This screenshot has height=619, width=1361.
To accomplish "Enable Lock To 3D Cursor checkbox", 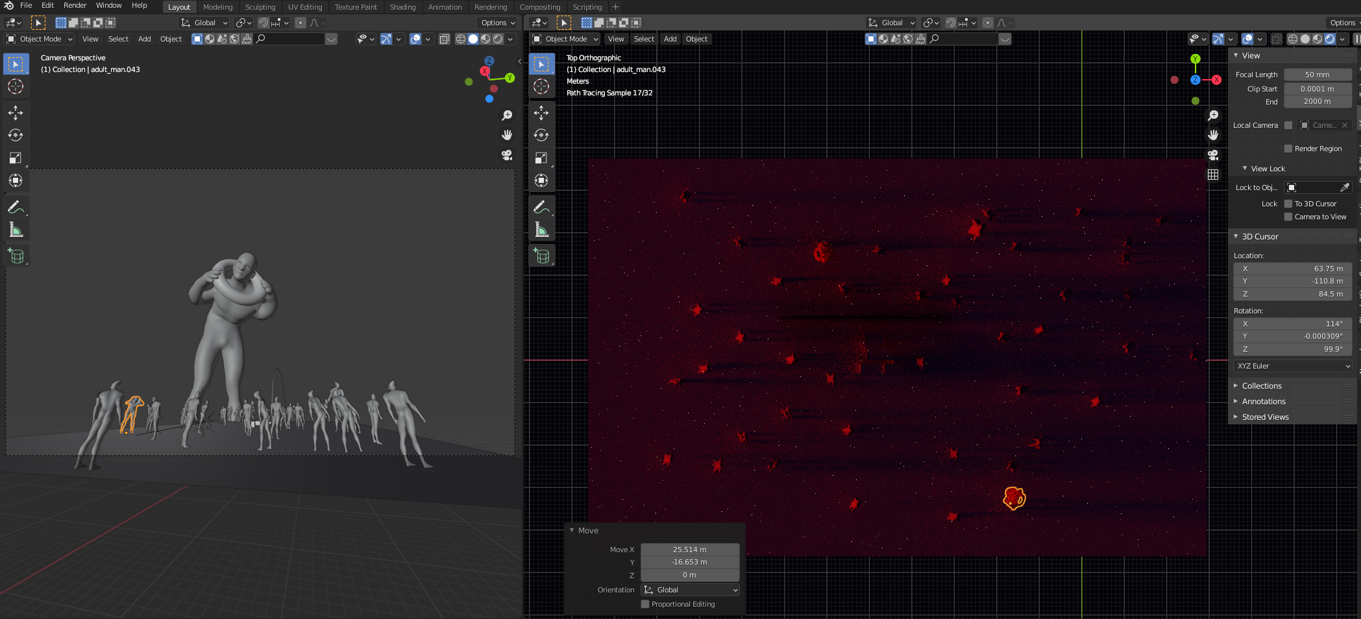I will tap(1288, 204).
